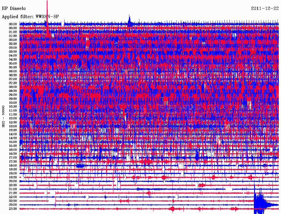The image size is (281, 214).
Task: Select the 01:30 time label
Action: point(13,36)
